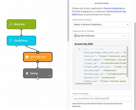136x110 pixels.
Task: Click the JSON viewer vertical scrollbar
Action: pos(127,62)
